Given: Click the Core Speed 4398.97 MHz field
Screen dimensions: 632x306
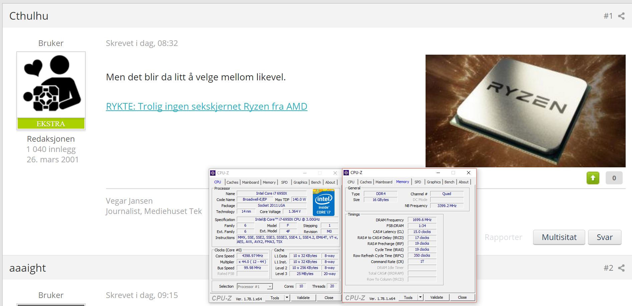Looking at the screenshot, I should coord(252,256).
